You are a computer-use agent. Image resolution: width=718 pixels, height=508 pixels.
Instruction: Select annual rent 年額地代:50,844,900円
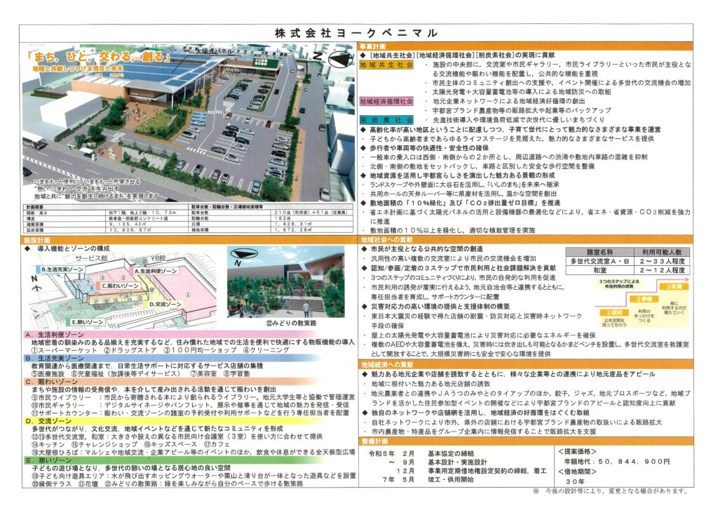[x=616, y=462]
